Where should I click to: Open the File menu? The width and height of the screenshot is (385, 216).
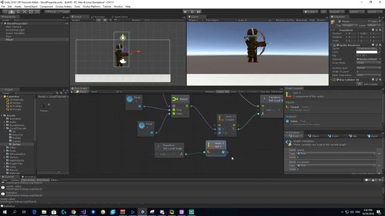point(3,7)
